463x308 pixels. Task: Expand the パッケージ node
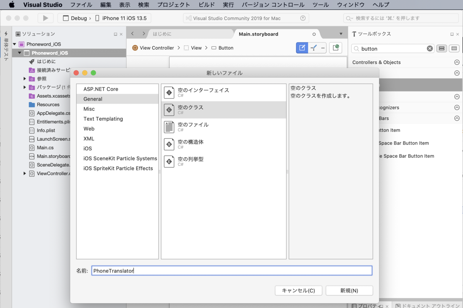(24, 87)
